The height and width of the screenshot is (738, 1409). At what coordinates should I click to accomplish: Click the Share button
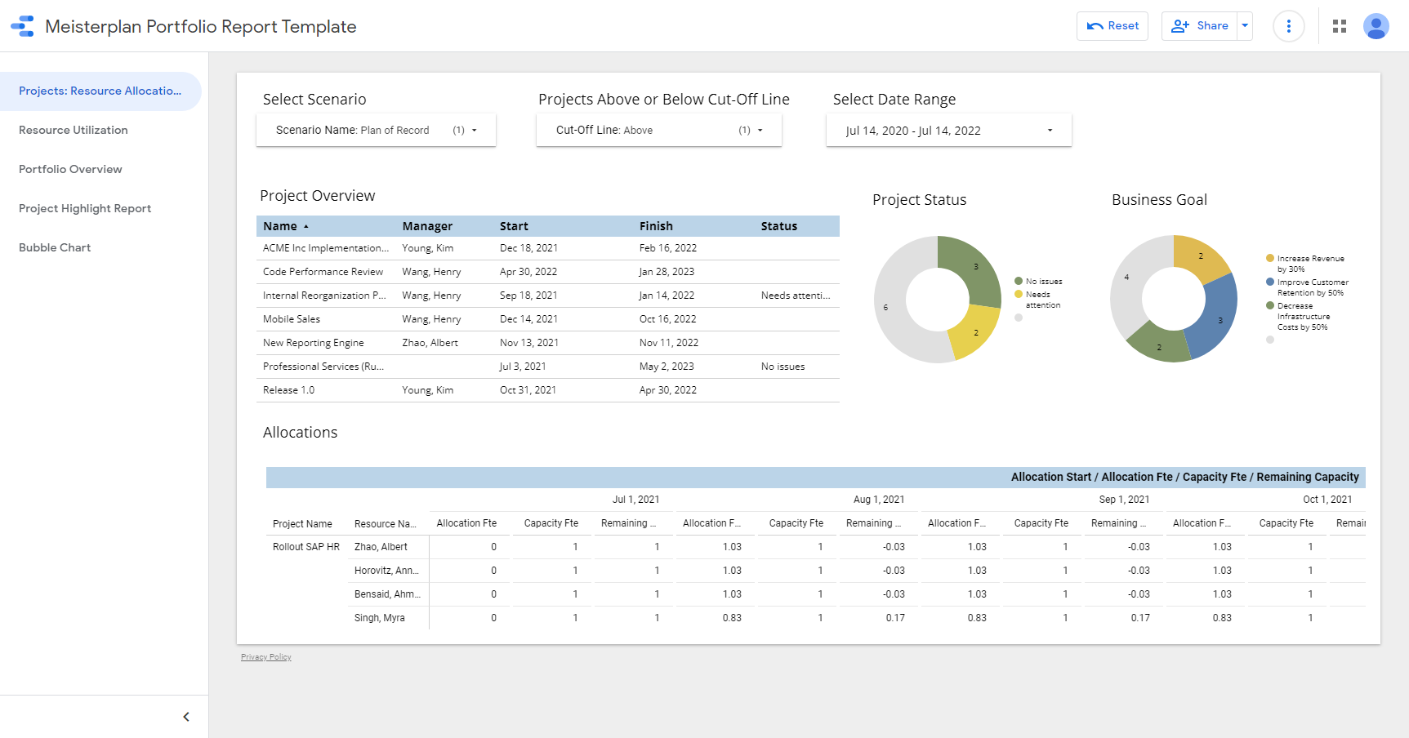point(1199,26)
